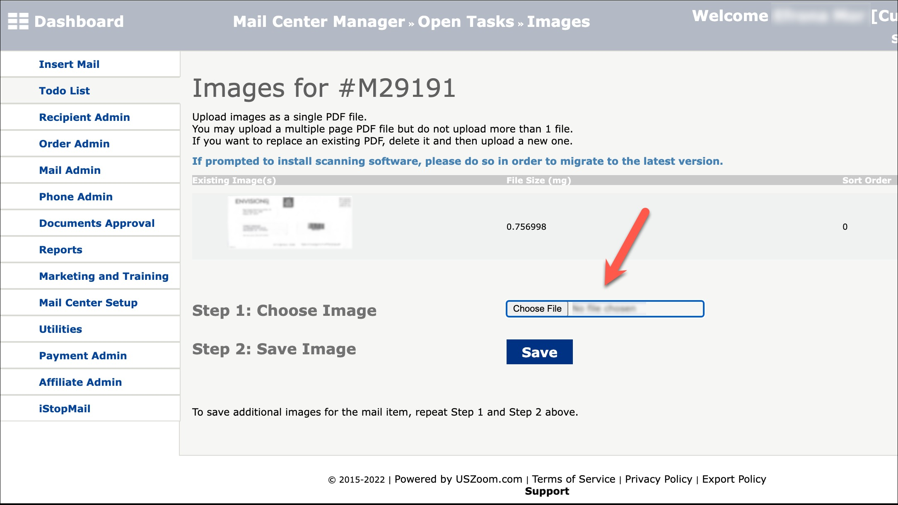Image resolution: width=898 pixels, height=505 pixels.
Task: Open iStopMail from the sidebar
Action: 65,409
